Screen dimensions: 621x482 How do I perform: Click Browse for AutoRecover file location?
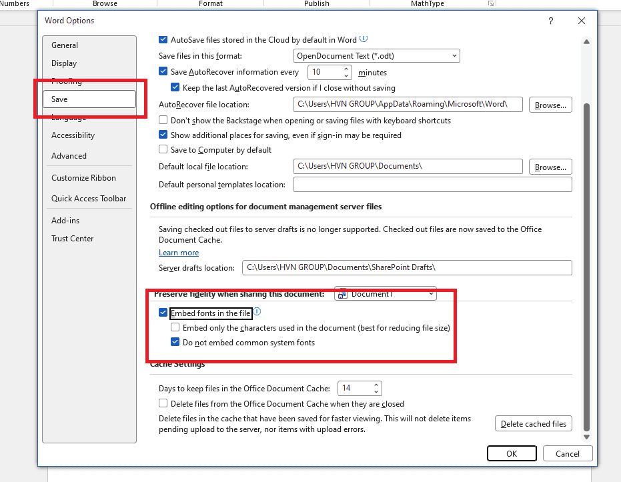(550, 105)
